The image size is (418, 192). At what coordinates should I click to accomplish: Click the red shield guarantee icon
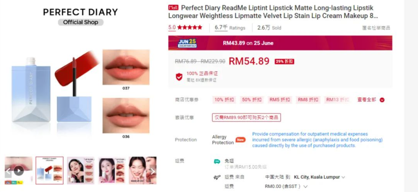(x=179, y=77)
